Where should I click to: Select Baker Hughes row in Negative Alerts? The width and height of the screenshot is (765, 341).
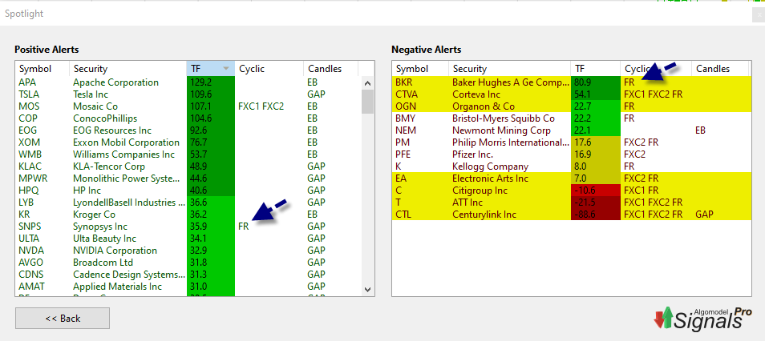[x=571, y=82]
